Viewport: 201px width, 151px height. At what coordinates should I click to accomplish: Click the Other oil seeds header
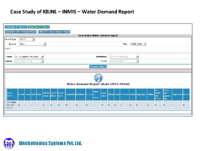tap(97, 95)
